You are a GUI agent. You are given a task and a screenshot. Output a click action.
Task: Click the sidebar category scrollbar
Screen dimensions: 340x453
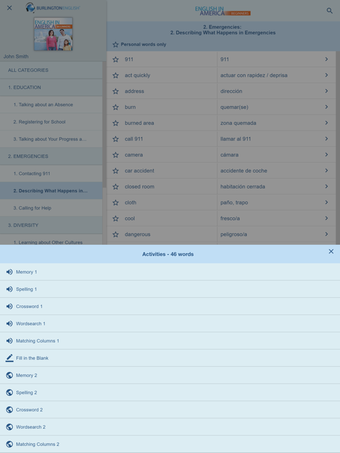tap(104, 124)
